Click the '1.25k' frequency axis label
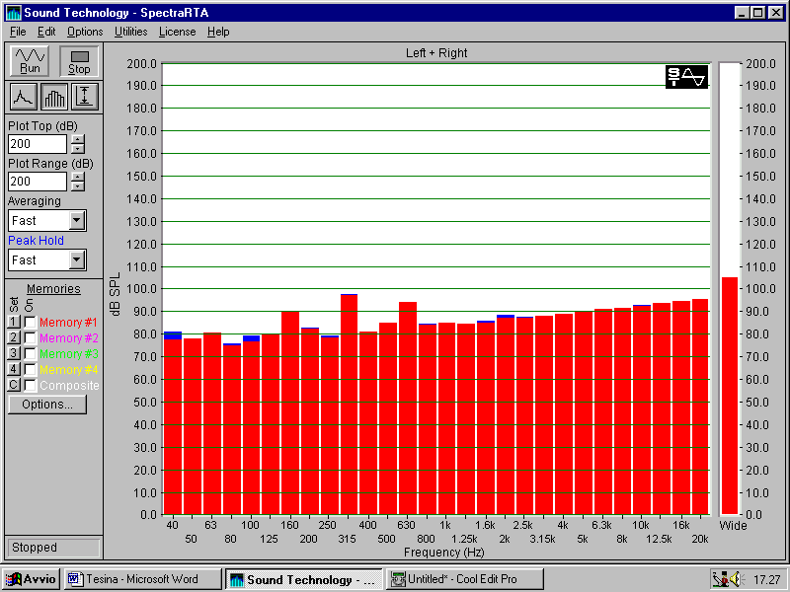Viewport: 790px width, 592px height. tap(464, 539)
